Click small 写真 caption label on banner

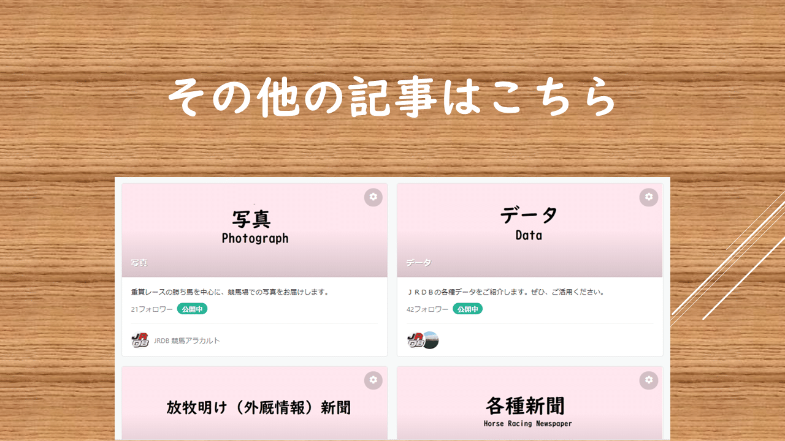click(x=139, y=263)
